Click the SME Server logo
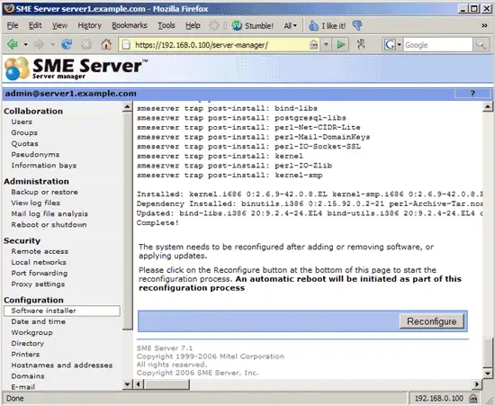 point(76,68)
